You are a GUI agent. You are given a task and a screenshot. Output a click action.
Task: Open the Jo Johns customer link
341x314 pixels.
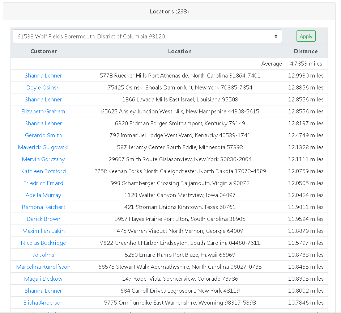tap(43, 255)
